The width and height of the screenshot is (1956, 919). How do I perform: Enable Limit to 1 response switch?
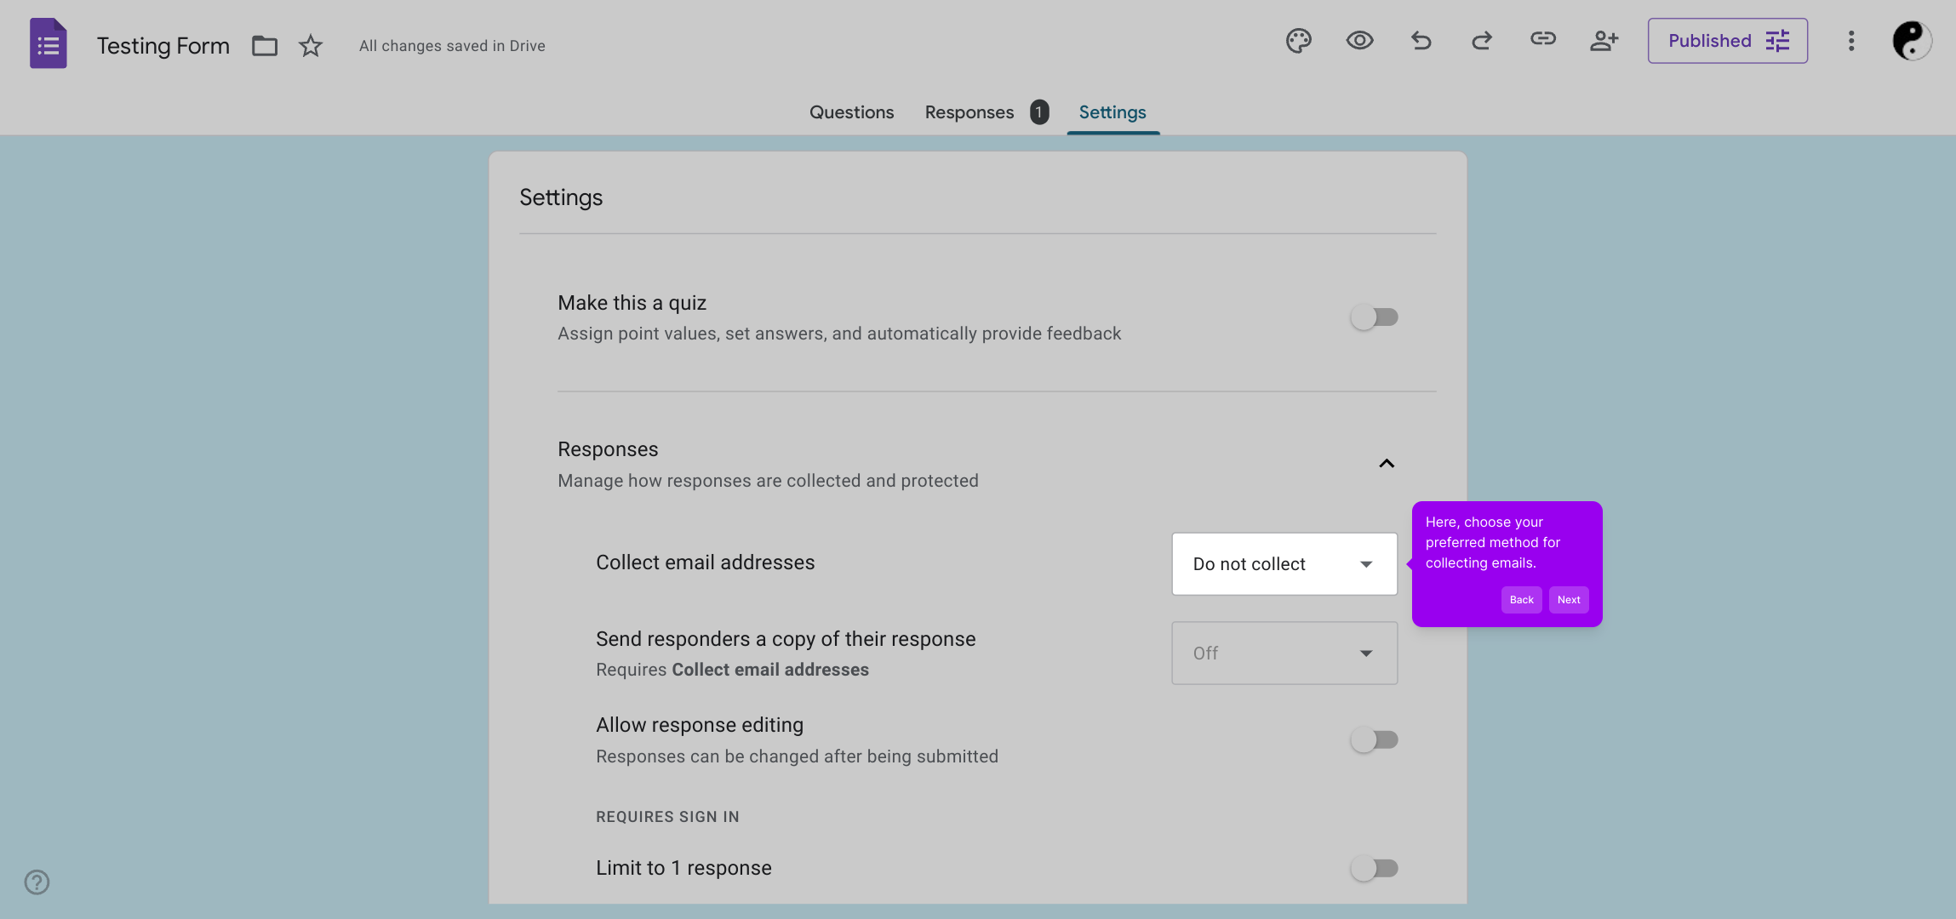pyautogui.click(x=1374, y=868)
